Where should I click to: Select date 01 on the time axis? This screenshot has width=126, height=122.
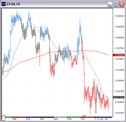coord(84,119)
